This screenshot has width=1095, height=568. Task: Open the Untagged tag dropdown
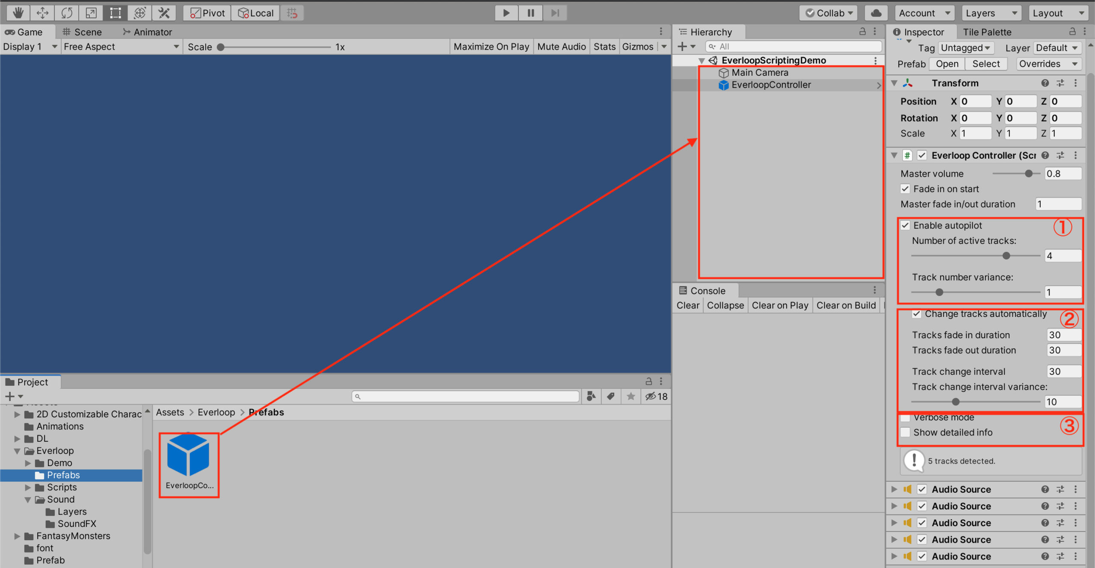pyautogui.click(x=966, y=47)
